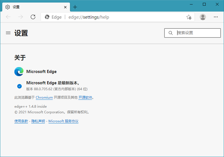Viewport: 224px width, 157px height.
Task: Open the user profile avatar
Action: [203, 17]
